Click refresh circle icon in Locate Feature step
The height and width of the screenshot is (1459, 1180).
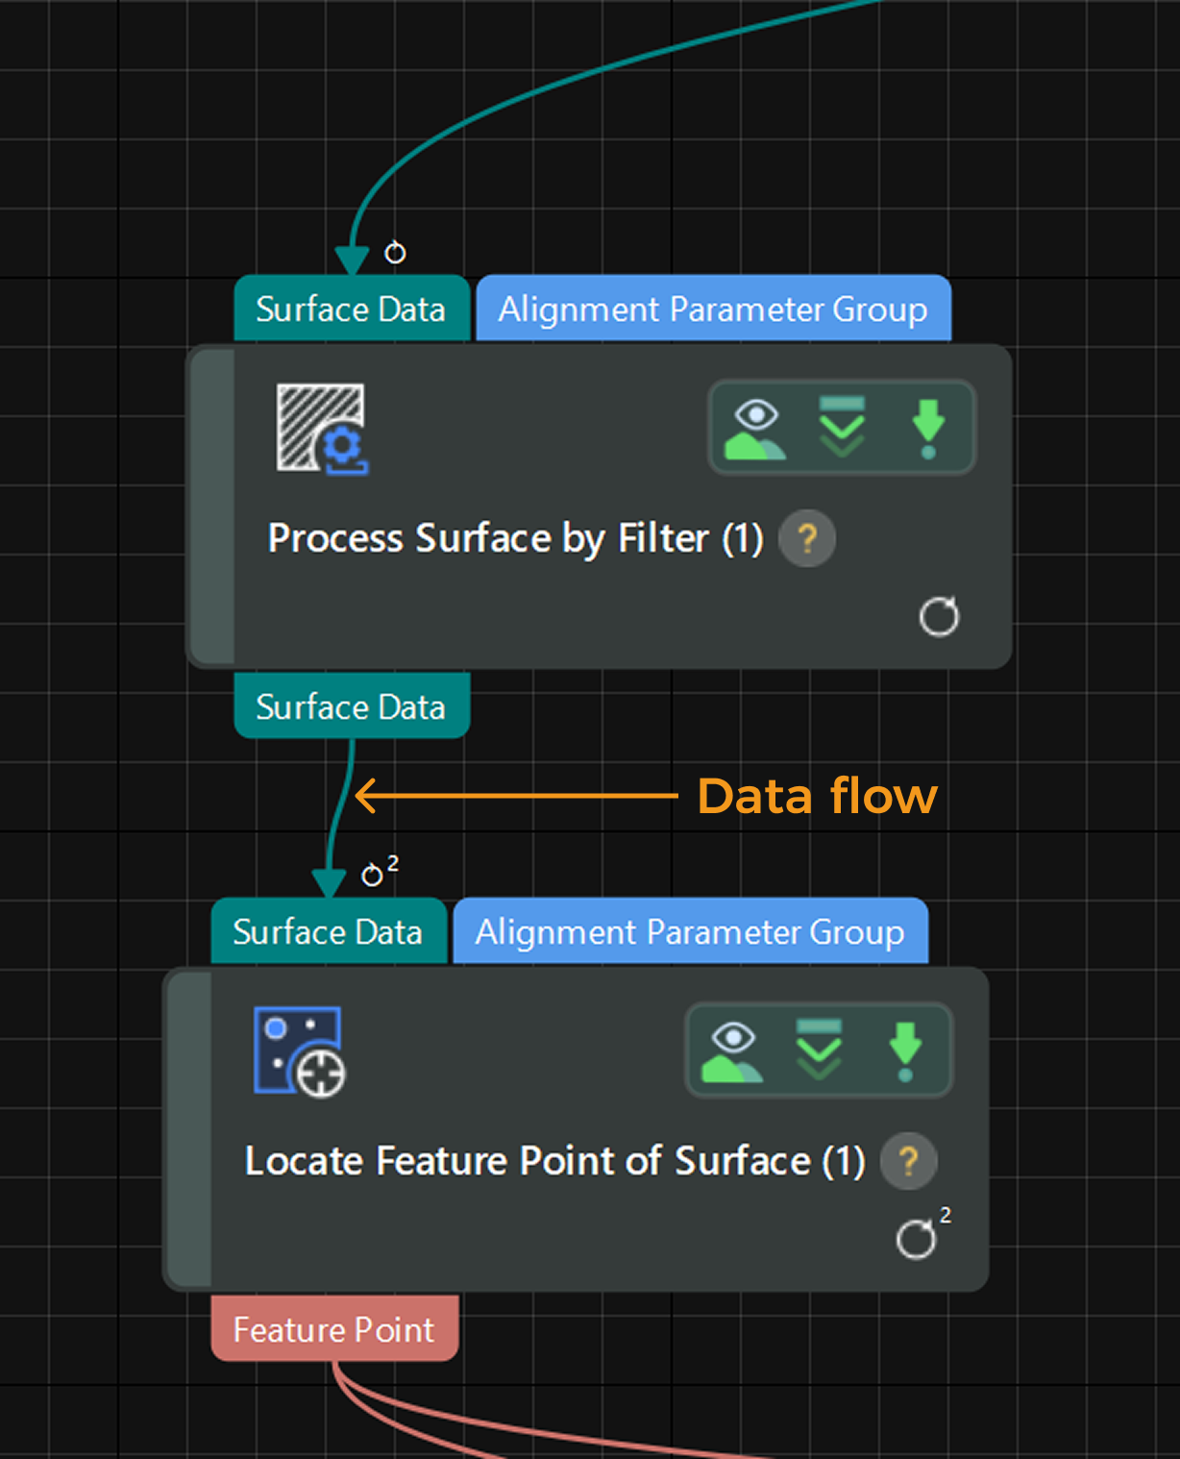pos(916,1239)
